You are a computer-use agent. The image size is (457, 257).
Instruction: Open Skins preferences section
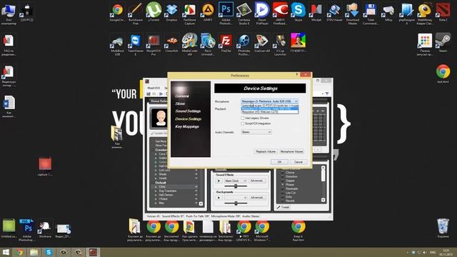[x=180, y=104]
